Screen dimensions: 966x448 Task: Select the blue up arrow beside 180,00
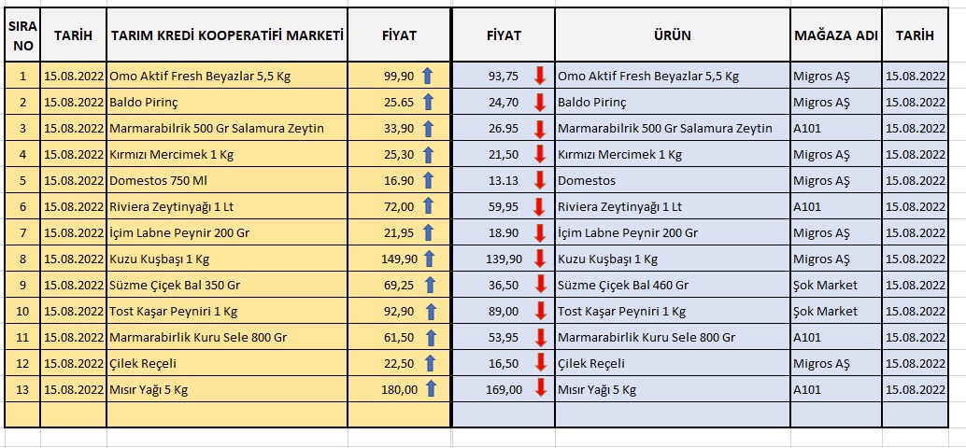click(430, 389)
